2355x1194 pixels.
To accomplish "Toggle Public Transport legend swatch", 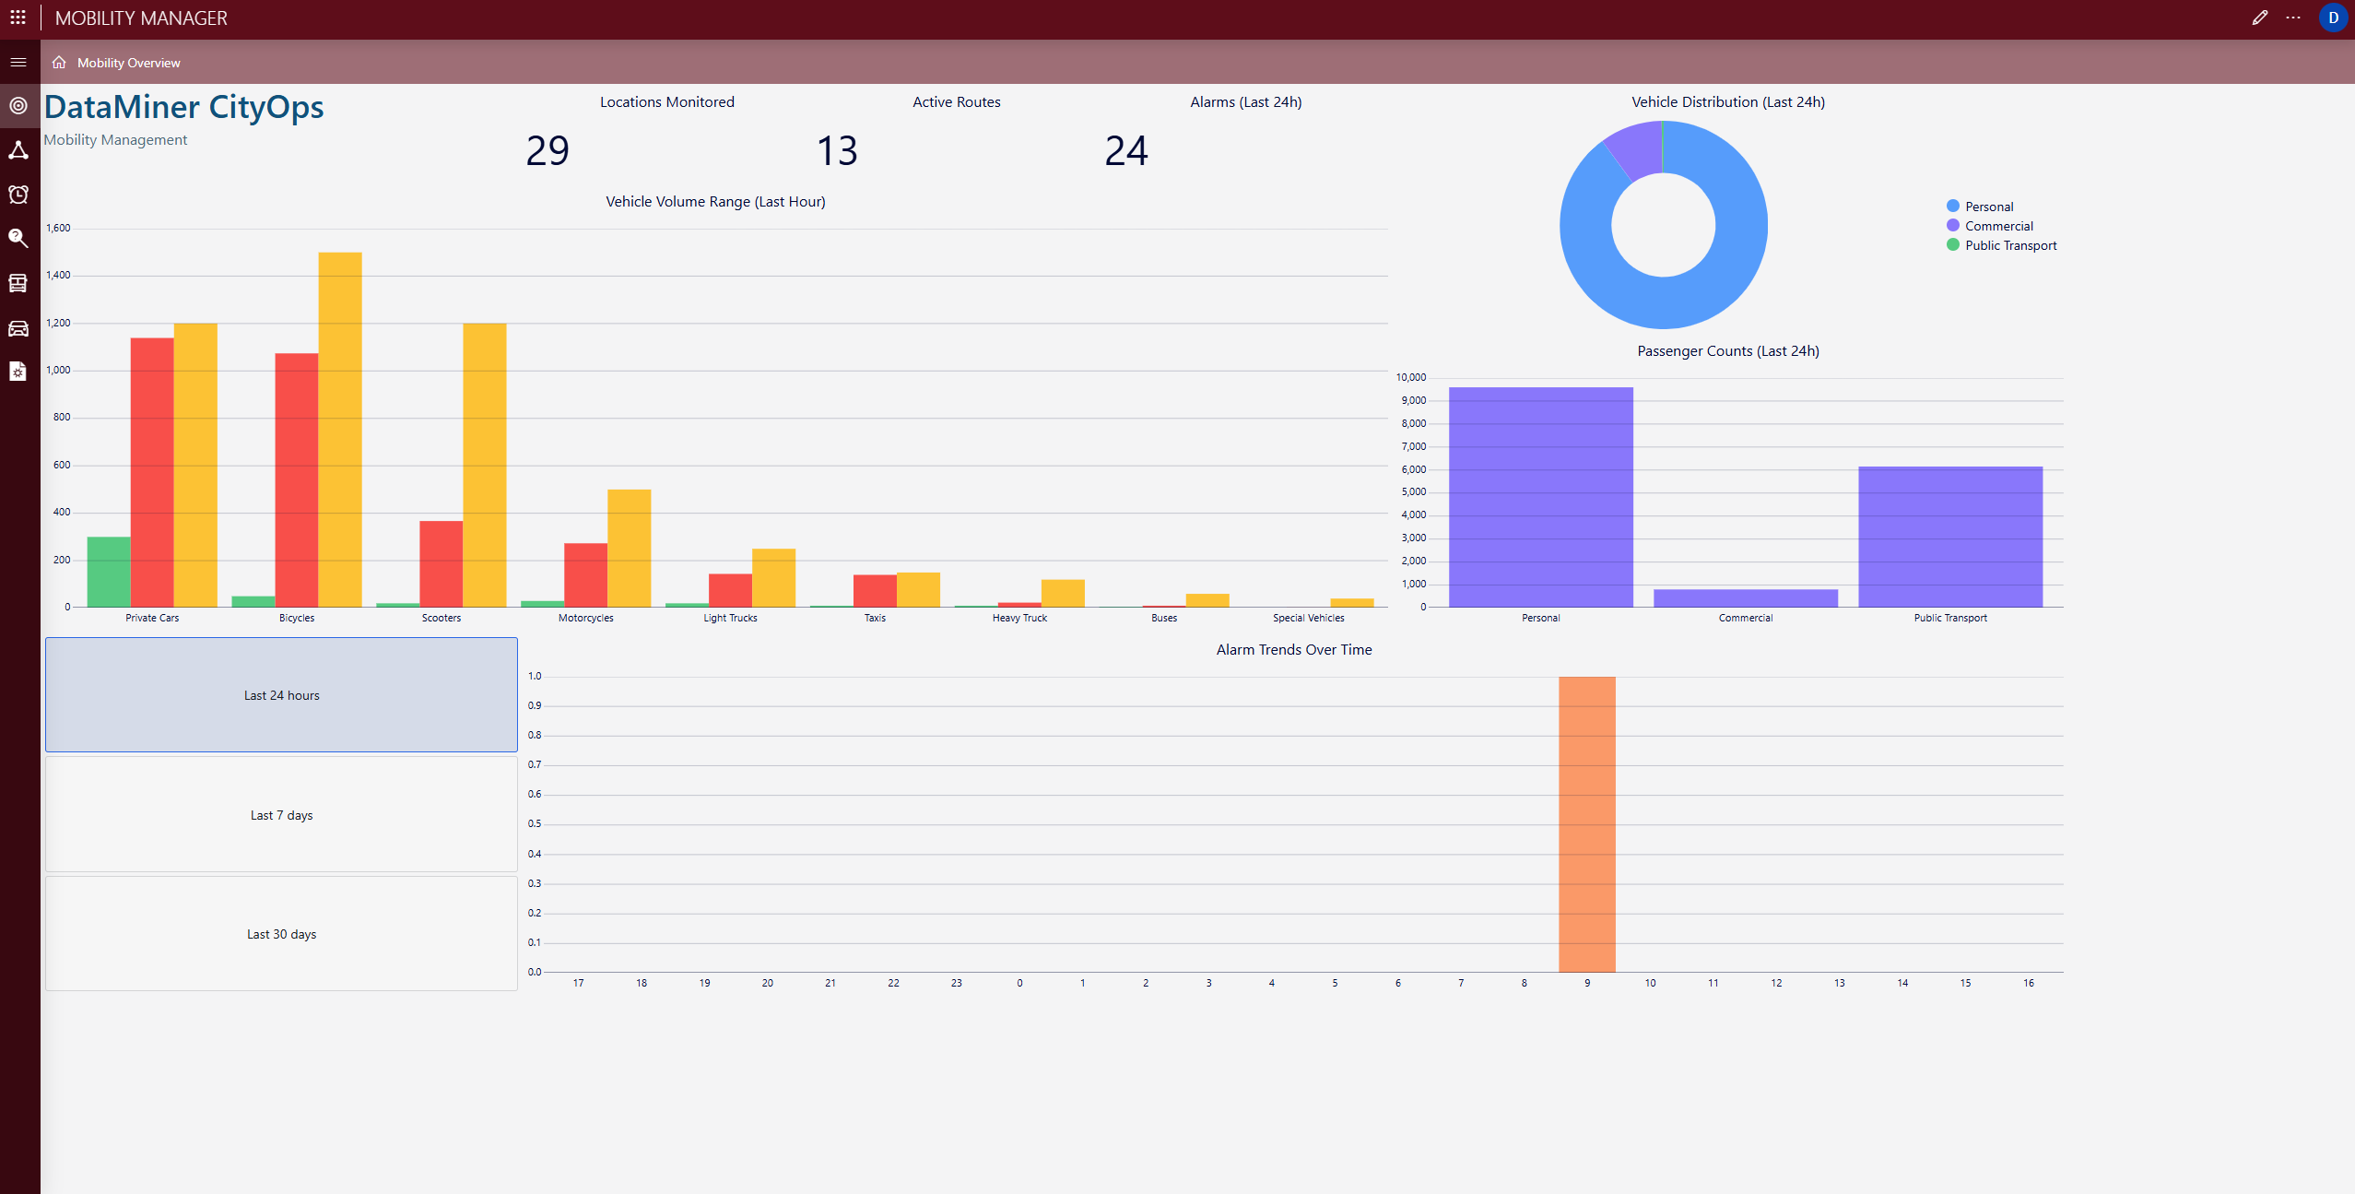I will click(1952, 245).
